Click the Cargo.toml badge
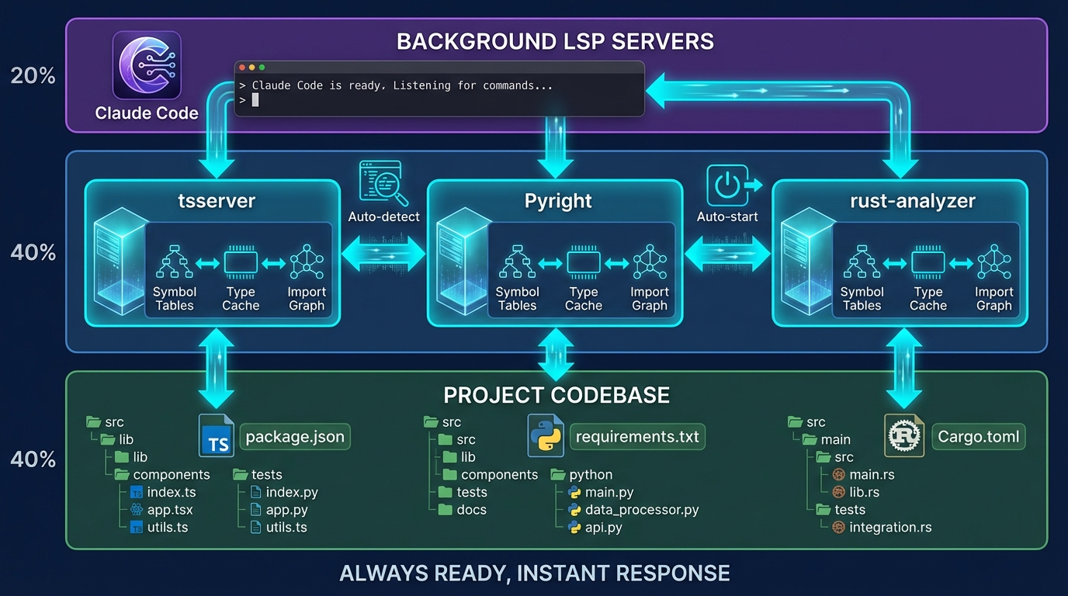1068x596 pixels. click(x=978, y=437)
